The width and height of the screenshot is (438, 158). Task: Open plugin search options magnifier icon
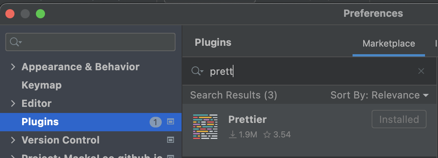click(197, 71)
